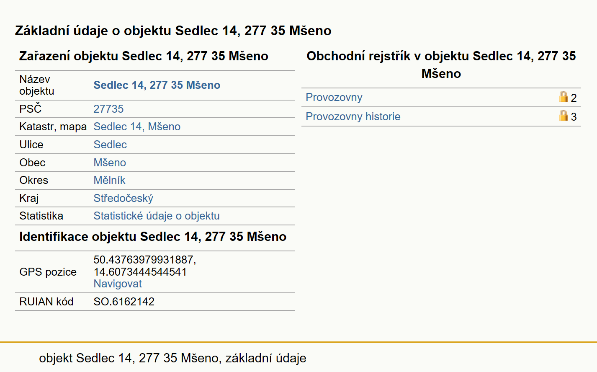This screenshot has width=597, height=372.
Task: Open the Provozovny historie link
Action: coord(353,116)
